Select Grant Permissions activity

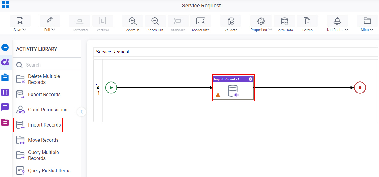coord(42,110)
